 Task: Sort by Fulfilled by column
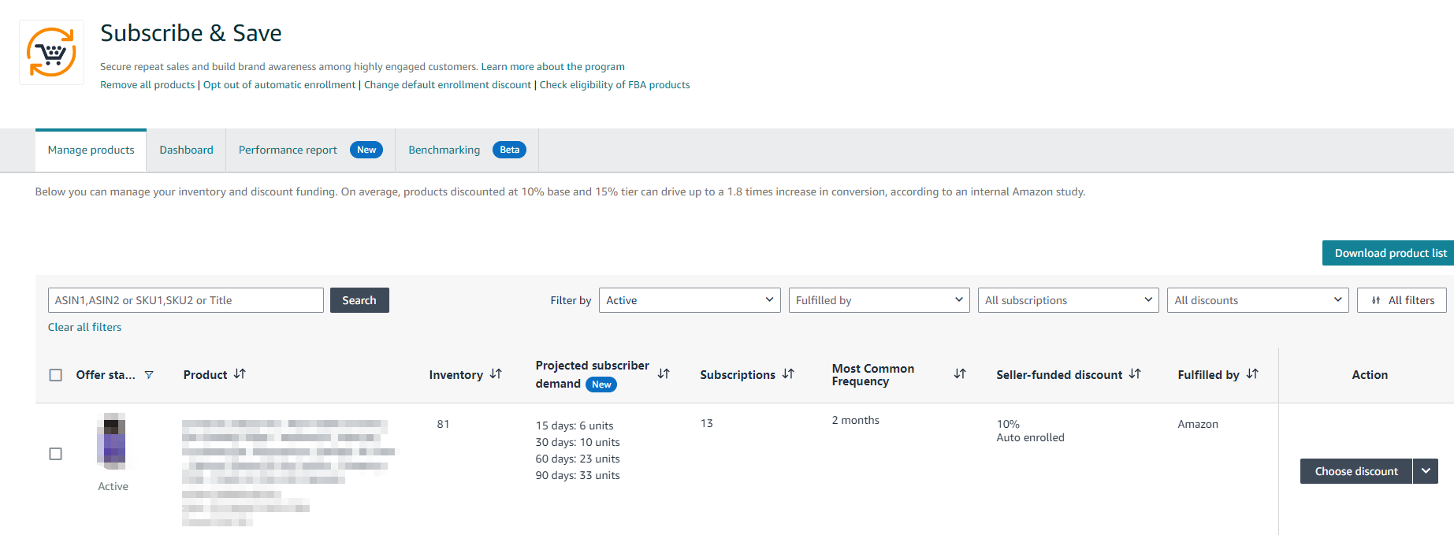[1252, 374]
